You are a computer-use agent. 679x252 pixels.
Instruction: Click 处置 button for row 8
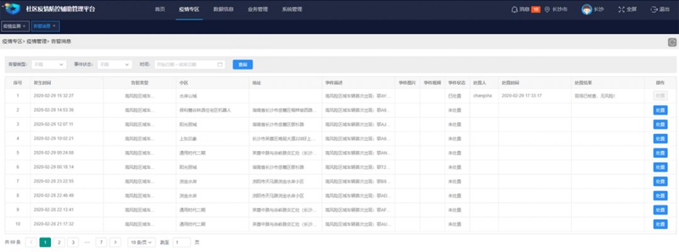(x=660, y=195)
